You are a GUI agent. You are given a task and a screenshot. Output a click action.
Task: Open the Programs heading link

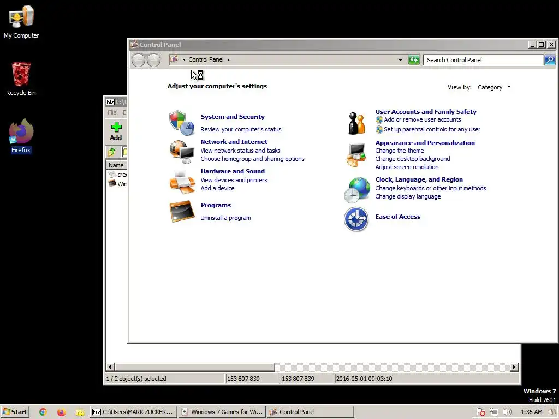tap(216, 205)
